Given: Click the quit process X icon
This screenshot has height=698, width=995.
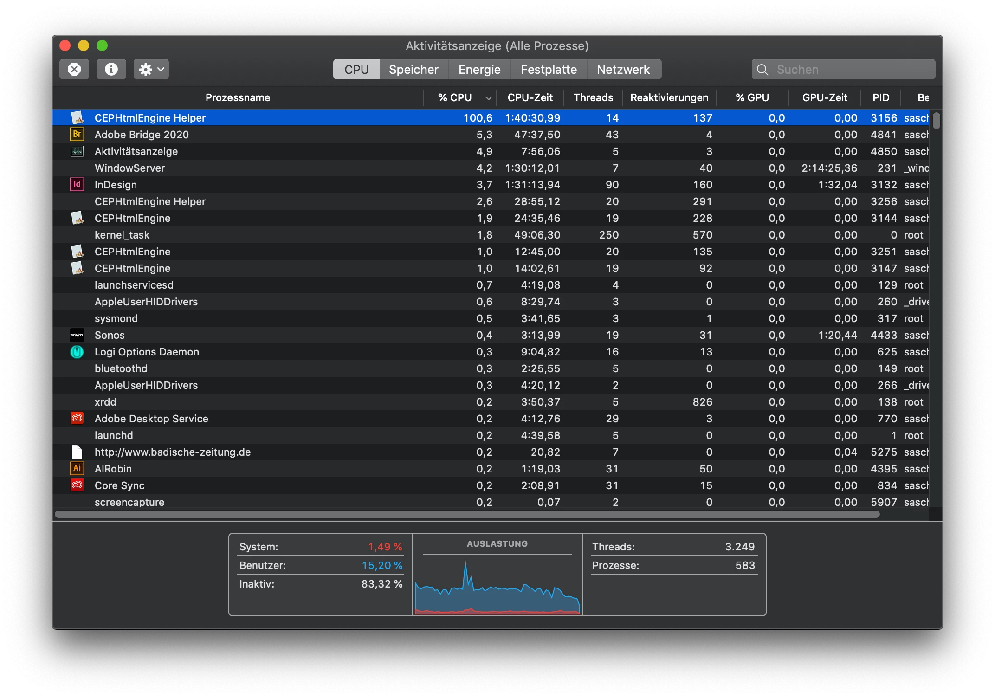Looking at the screenshot, I should [74, 70].
